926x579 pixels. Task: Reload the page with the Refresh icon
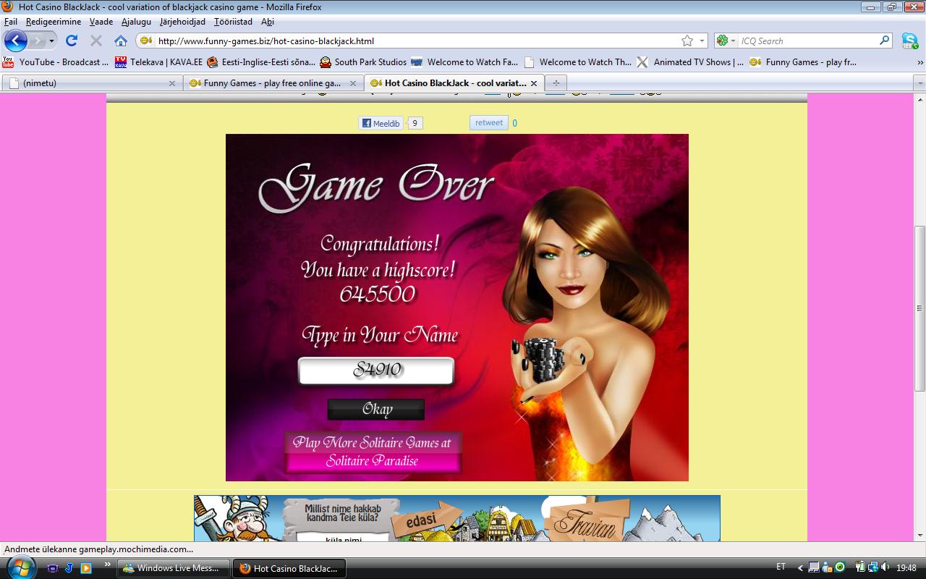point(71,41)
